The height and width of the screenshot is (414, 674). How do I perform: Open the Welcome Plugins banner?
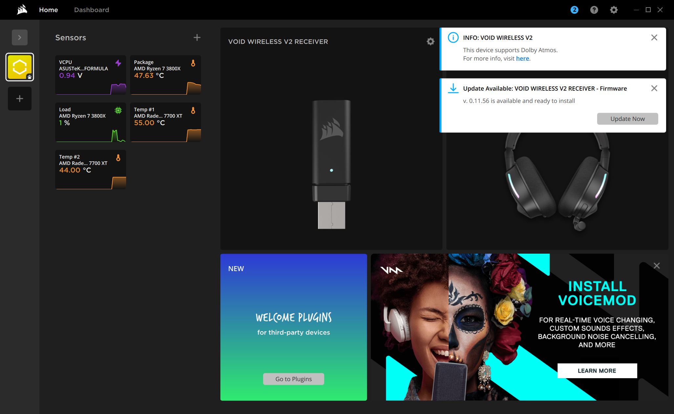coord(293,327)
